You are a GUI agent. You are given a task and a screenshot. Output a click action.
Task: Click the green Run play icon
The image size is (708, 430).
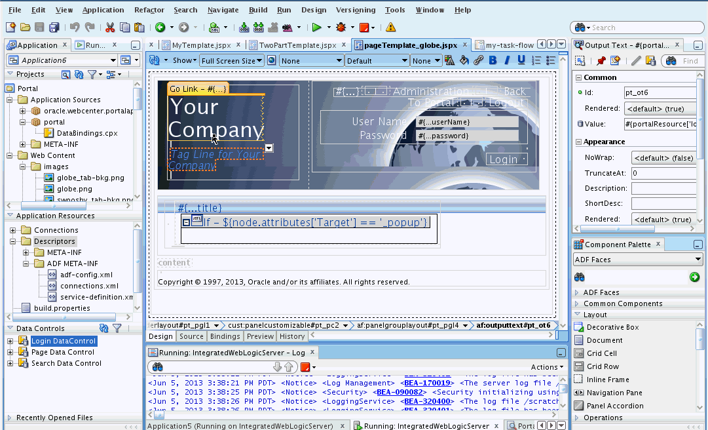coord(316,28)
